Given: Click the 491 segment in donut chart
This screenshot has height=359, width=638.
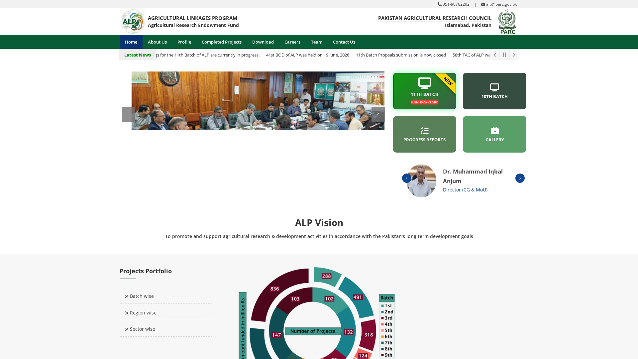Looking at the screenshot, I should coord(358,297).
